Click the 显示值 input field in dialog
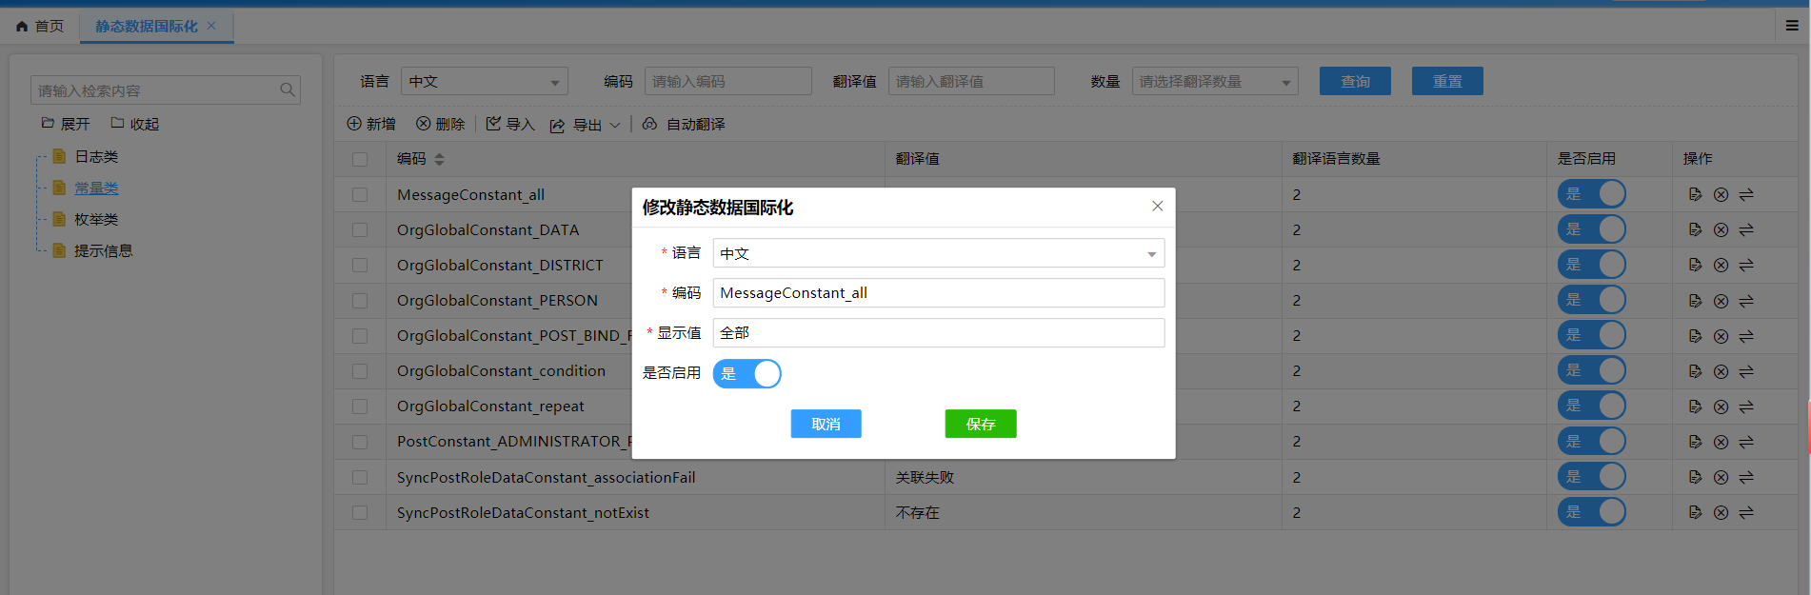This screenshot has width=1811, height=595. pos(938,333)
